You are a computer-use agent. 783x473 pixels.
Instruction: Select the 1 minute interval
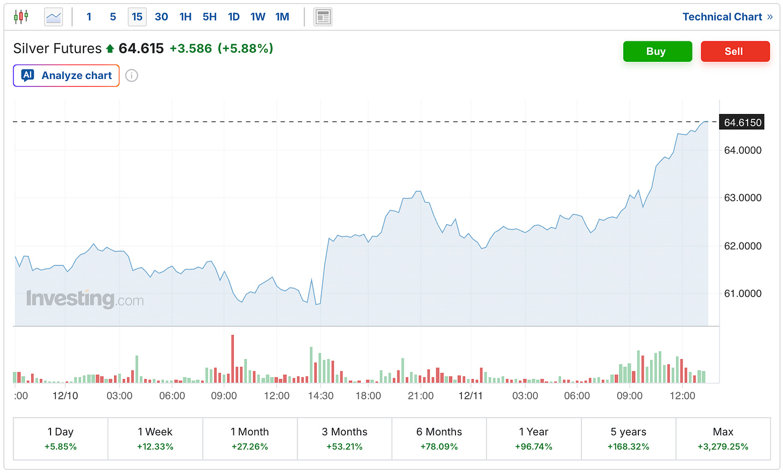[x=89, y=17]
